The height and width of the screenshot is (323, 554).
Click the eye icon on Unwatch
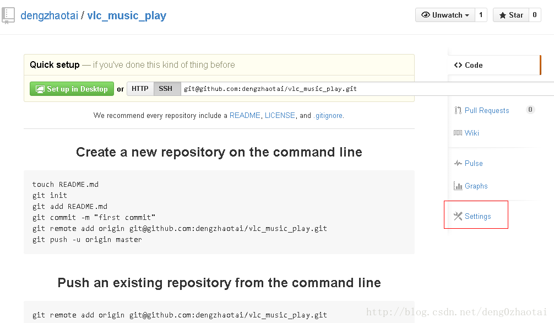click(x=426, y=15)
